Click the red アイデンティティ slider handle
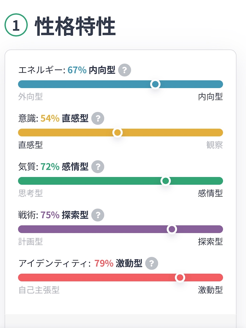Screen dimensions: 246x328 click(x=180, y=278)
